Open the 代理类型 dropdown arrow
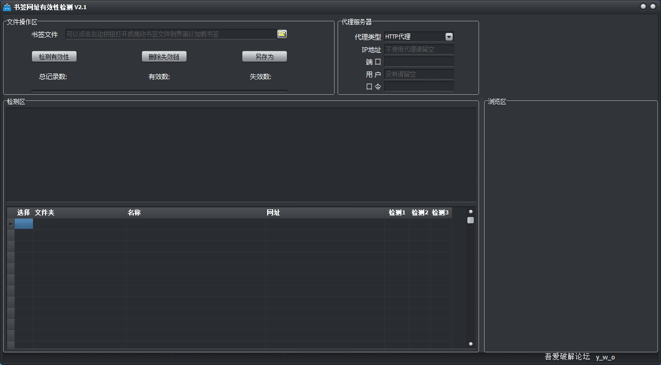 coord(449,36)
